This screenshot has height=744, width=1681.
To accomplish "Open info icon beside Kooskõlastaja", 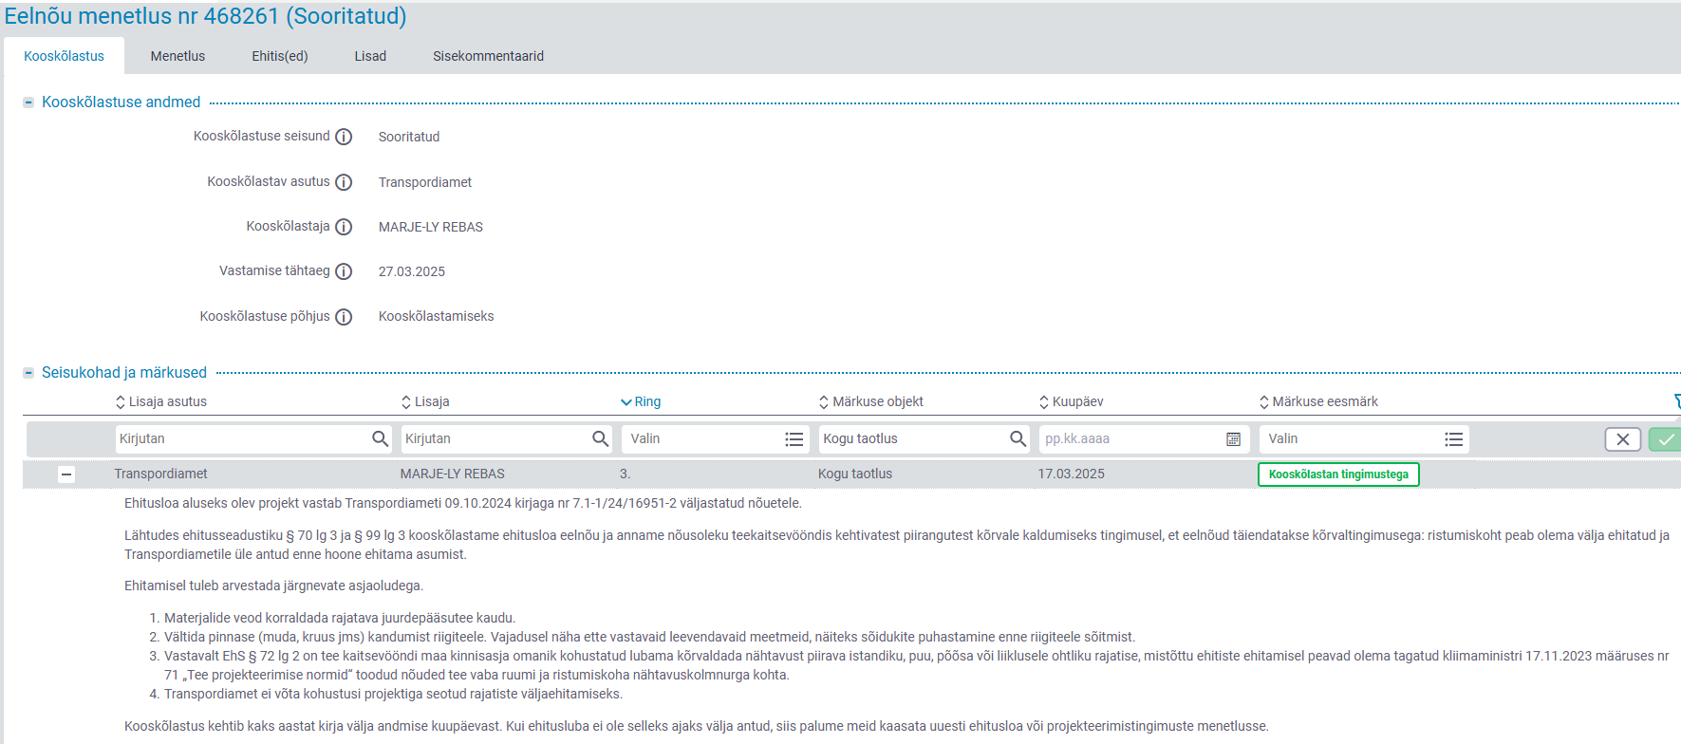I will (x=344, y=227).
